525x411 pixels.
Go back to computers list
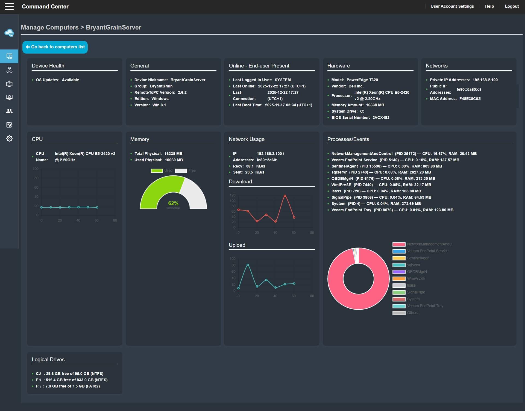coord(55,47)
